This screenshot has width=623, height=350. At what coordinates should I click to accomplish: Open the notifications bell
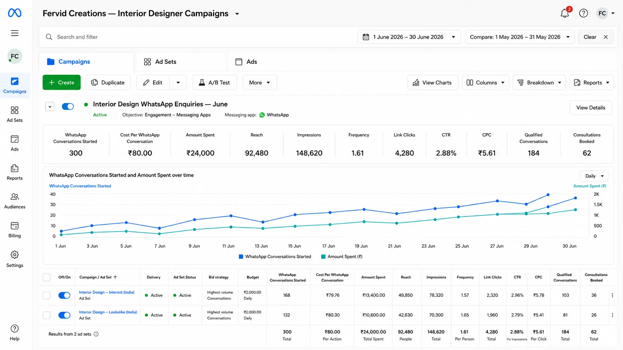[565, 13]
